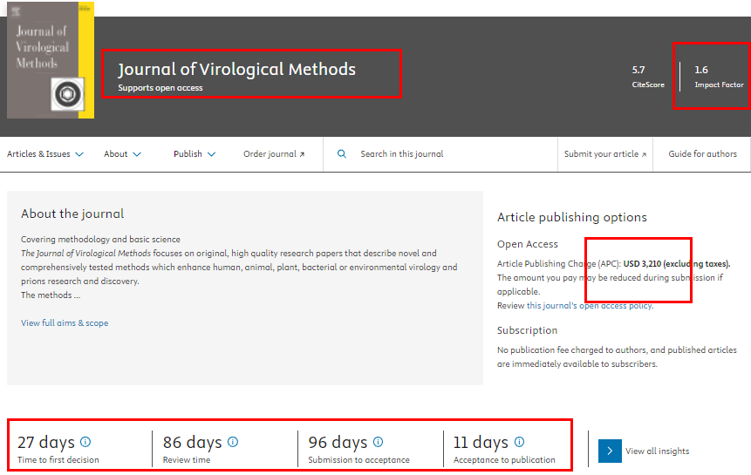
Task: Select the 5.7 CiteScore metric
Action: (648, 77)
